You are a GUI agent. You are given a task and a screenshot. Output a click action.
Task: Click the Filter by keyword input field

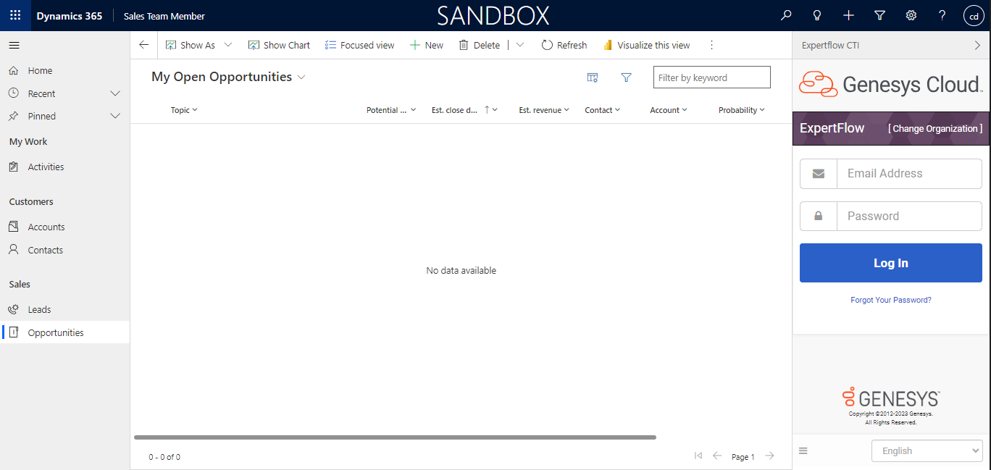[x=711, y=77]
